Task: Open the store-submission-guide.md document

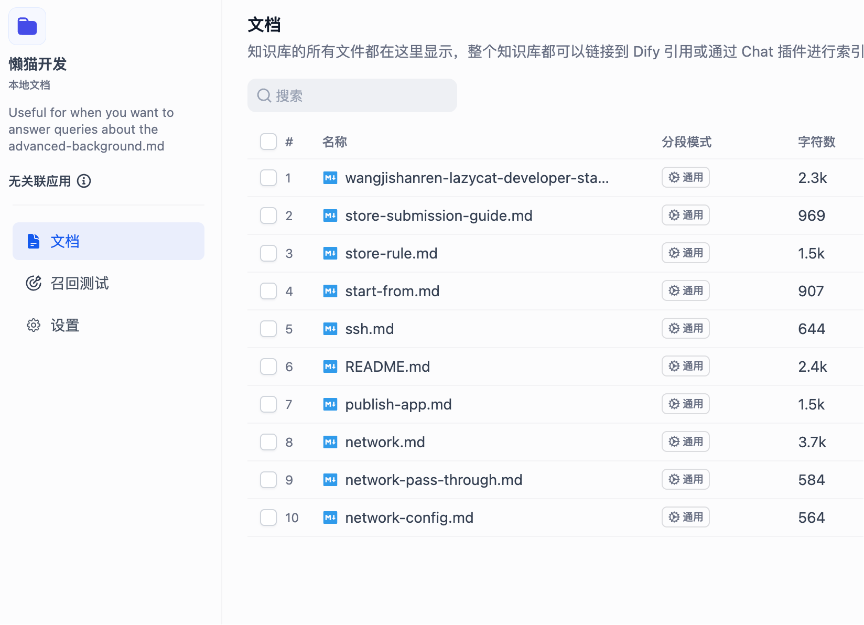Action: [439, 215]
